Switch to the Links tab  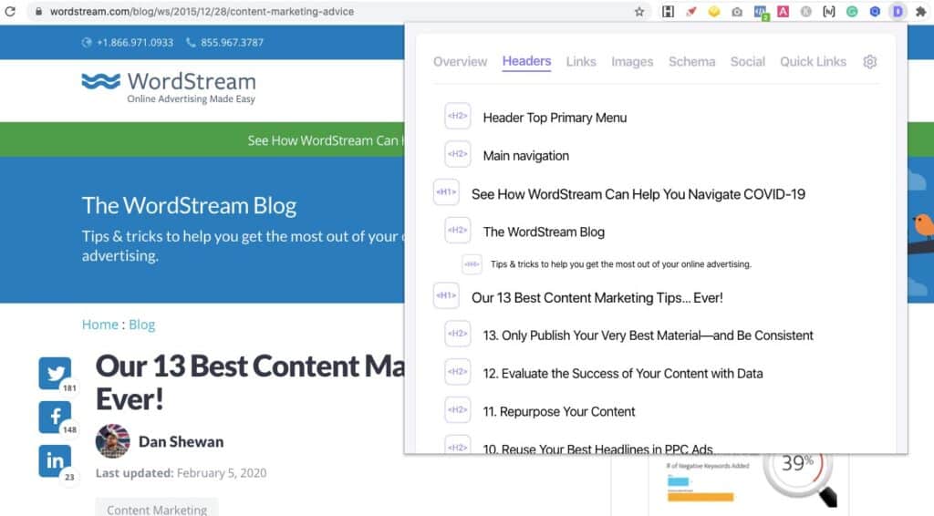pyautogui.click(x=581, y=61)
